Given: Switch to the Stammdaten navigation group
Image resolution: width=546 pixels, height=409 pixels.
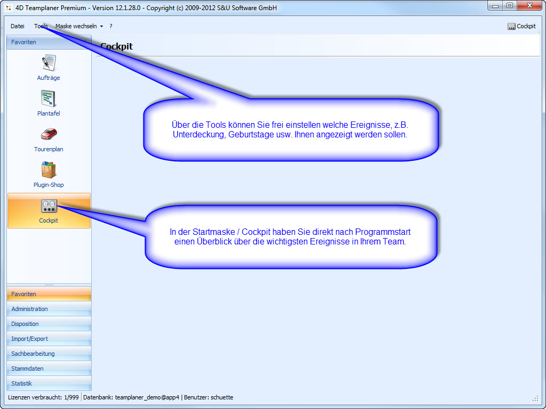Looking at the screenshot, I should [49, 369].
